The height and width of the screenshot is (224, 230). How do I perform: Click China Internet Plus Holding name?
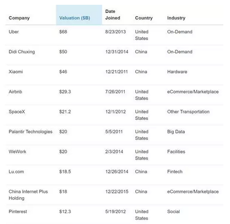[28, 195]
